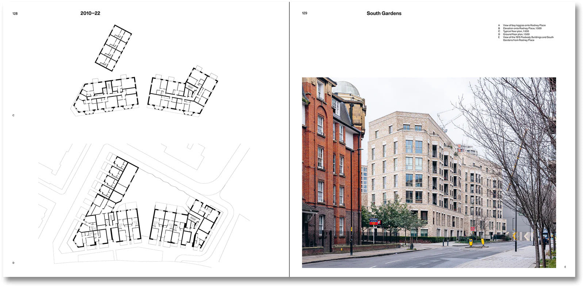
Task: Select the heading "2010–22"
Action: pos(90,13)
